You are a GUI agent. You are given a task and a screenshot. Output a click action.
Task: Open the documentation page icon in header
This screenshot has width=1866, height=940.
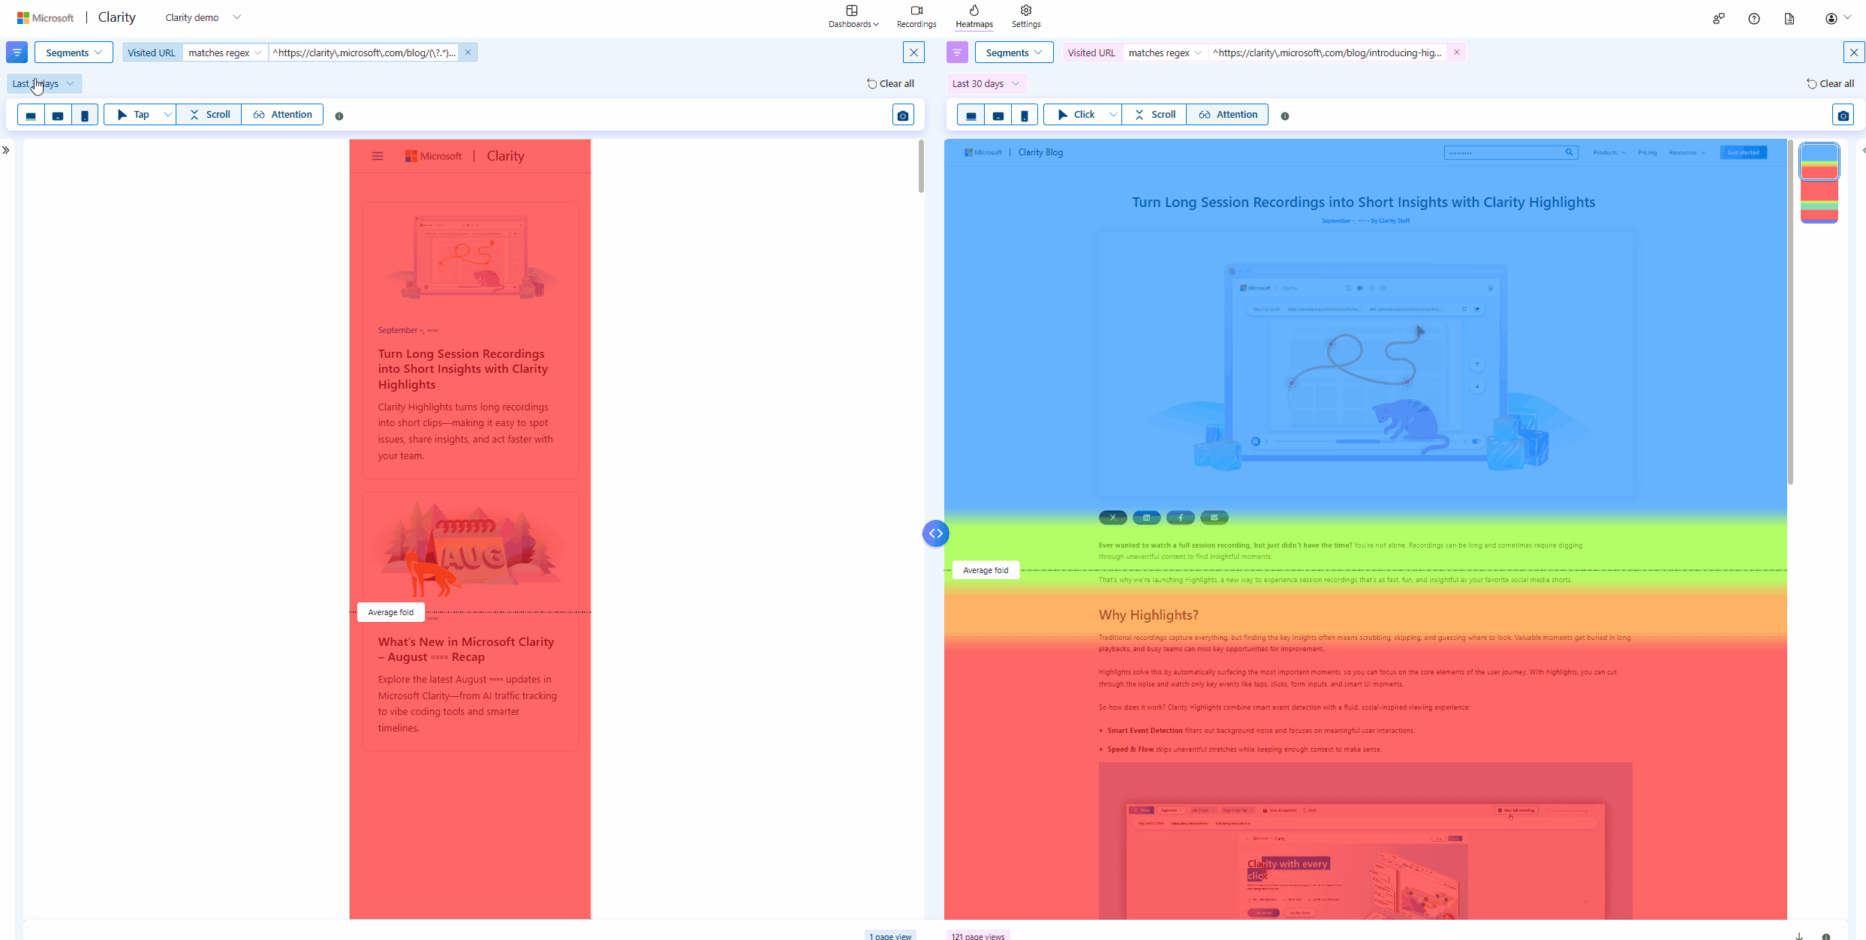tap(1789, 19)
